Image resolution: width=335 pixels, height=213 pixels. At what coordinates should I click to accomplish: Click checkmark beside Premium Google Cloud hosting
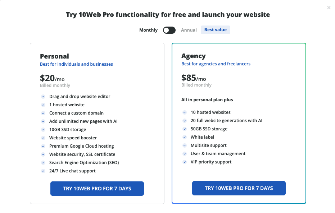[43, 146]
